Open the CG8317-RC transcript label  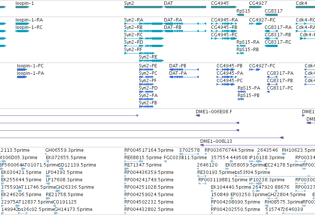pyautogui.click(x=278, y=42)
